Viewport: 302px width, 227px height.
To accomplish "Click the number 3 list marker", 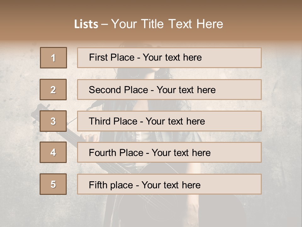I will tap(53, 121).
